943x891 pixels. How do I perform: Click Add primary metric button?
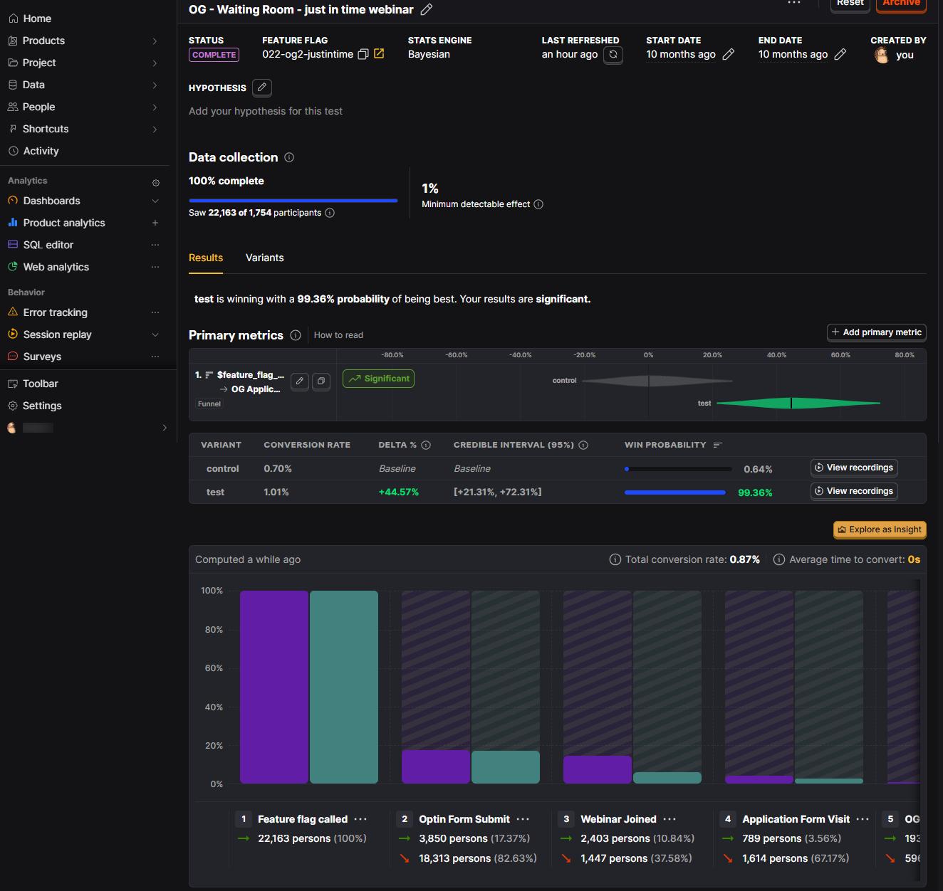(x=876, y=332)
